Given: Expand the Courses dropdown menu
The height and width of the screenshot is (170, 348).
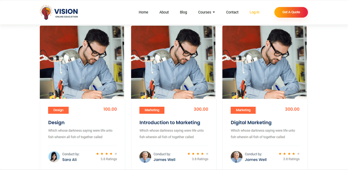Looking at the screenshot, I should click(206, 13).
